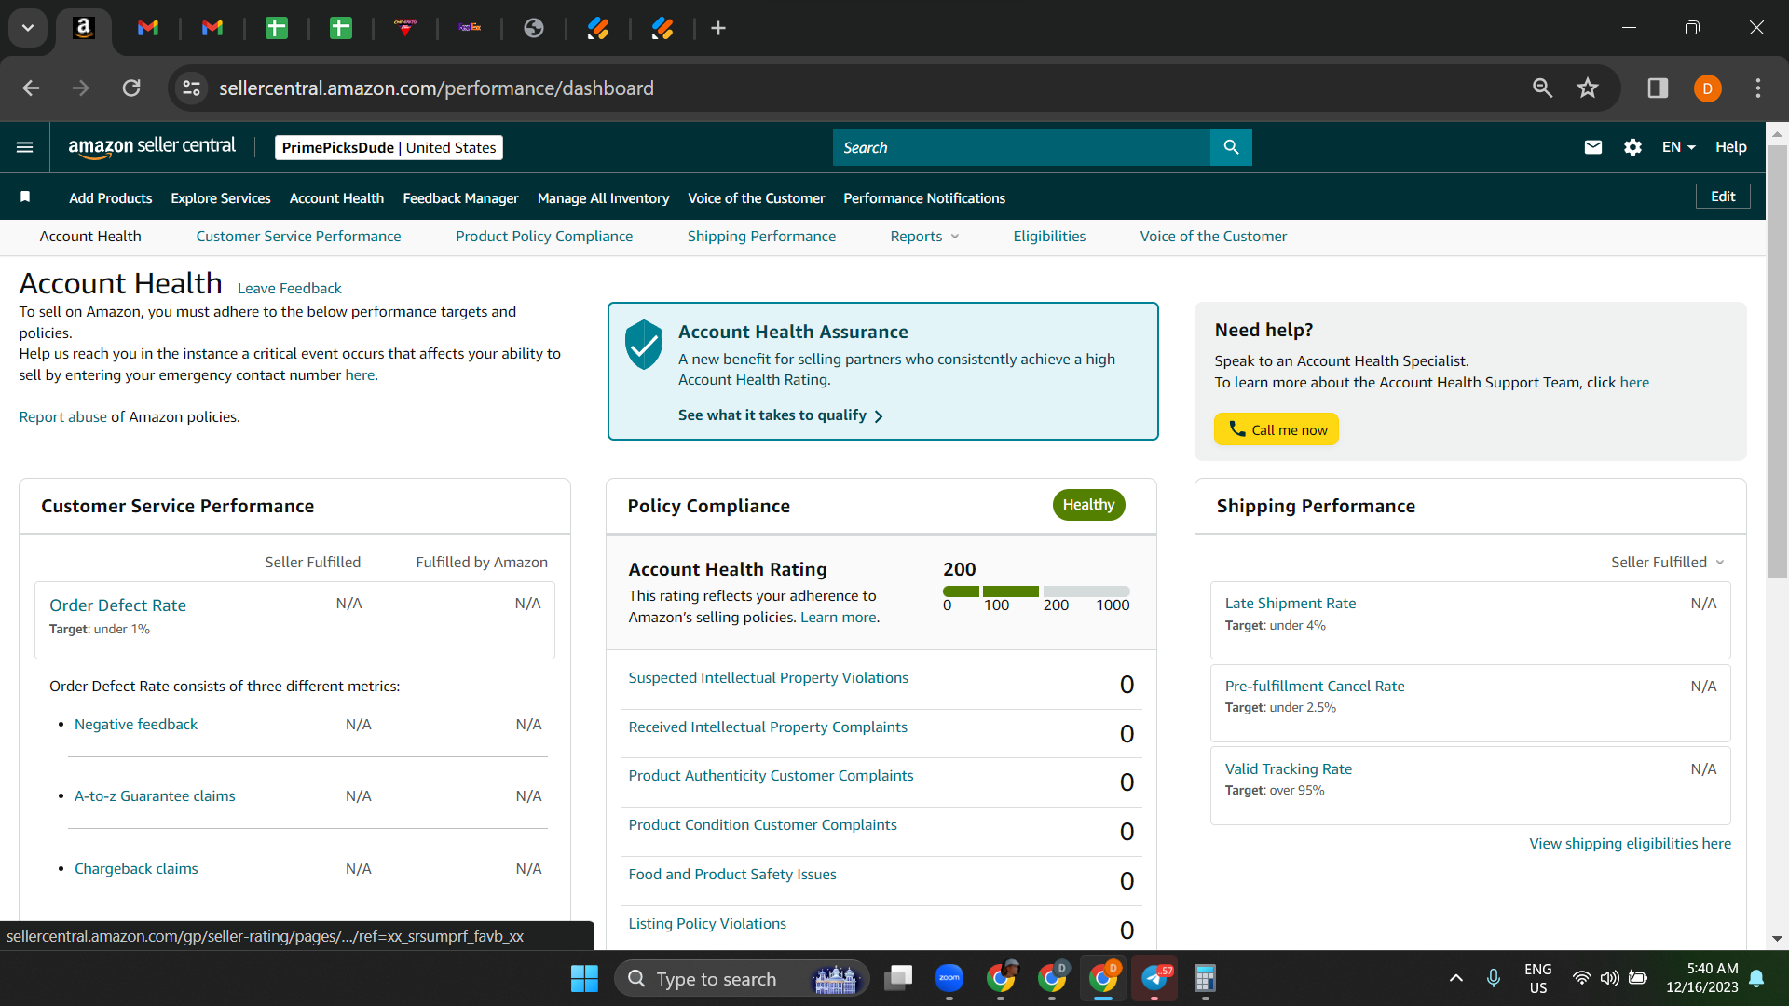Open the Help link
Image resolution: width=1789 pixels, height=1006 pixels.
pyautogui.click(x=1731, y=147)
